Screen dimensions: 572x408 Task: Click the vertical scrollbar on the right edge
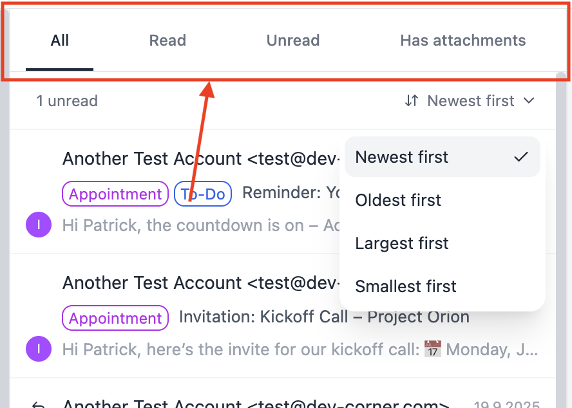click(x=561, y=225)
